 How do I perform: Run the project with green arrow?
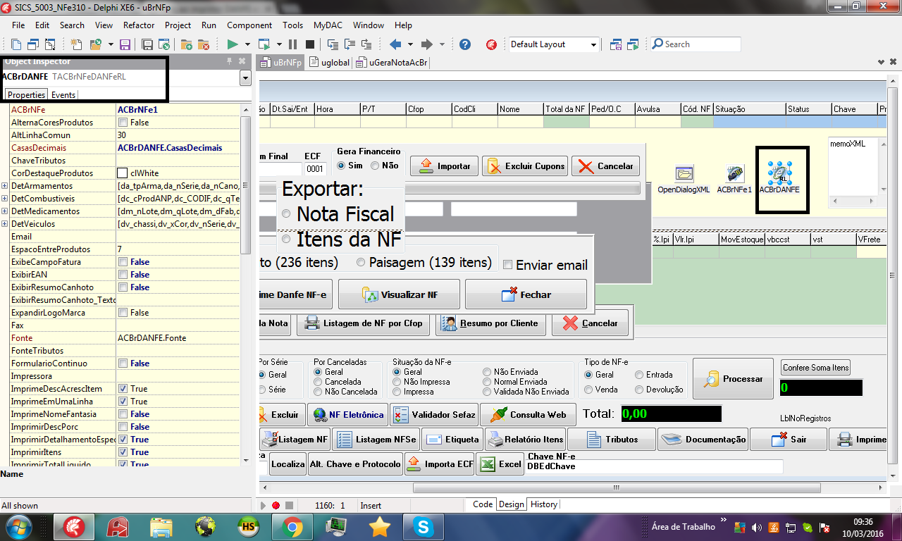233,44
